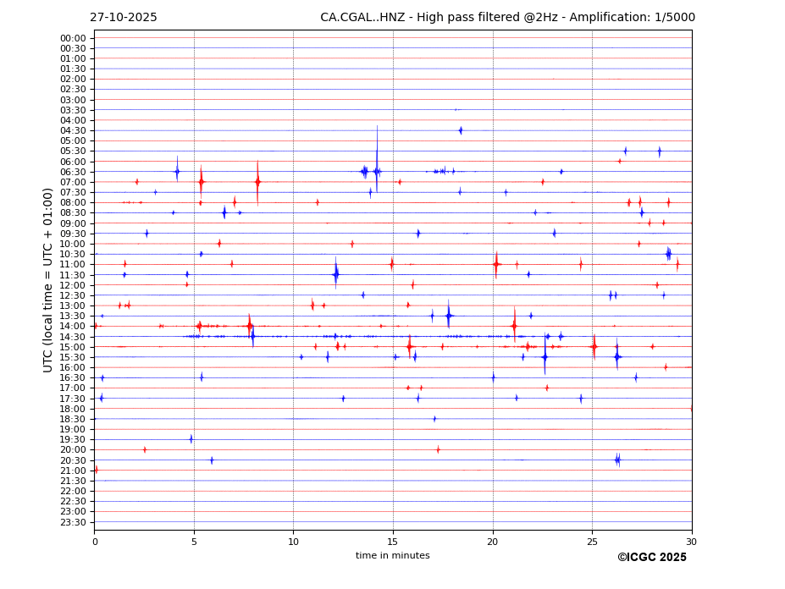The image size is (785, 589).
Task: Click the blue burst on the 20:30 trace
Action: coord(617,460)
